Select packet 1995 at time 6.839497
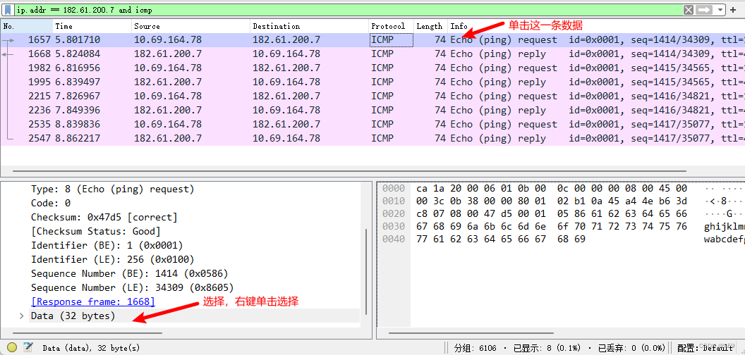 (372, 82)
